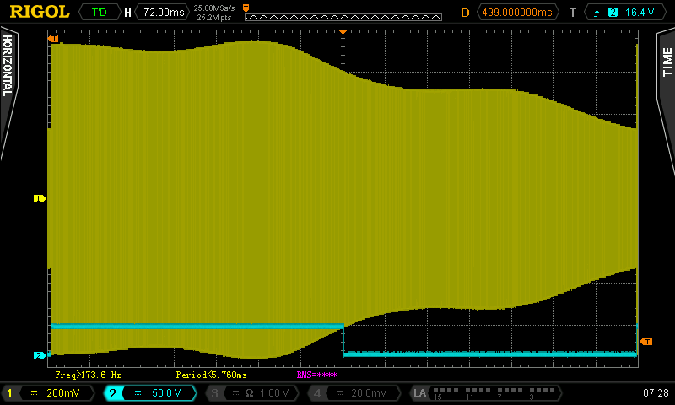Click the T'D trigger status indicator
The image size is (675, 405).
pos(100,12)
